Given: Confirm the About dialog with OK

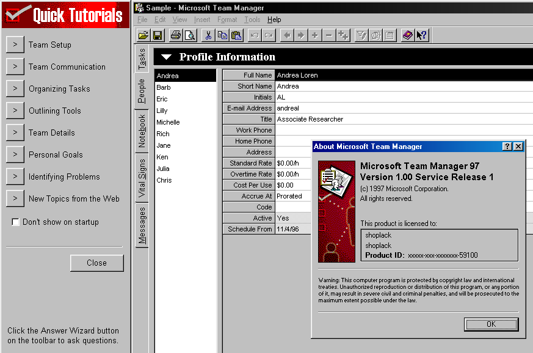Looking at the screenshot, I should pyautogui.click(x=491, y=324).
